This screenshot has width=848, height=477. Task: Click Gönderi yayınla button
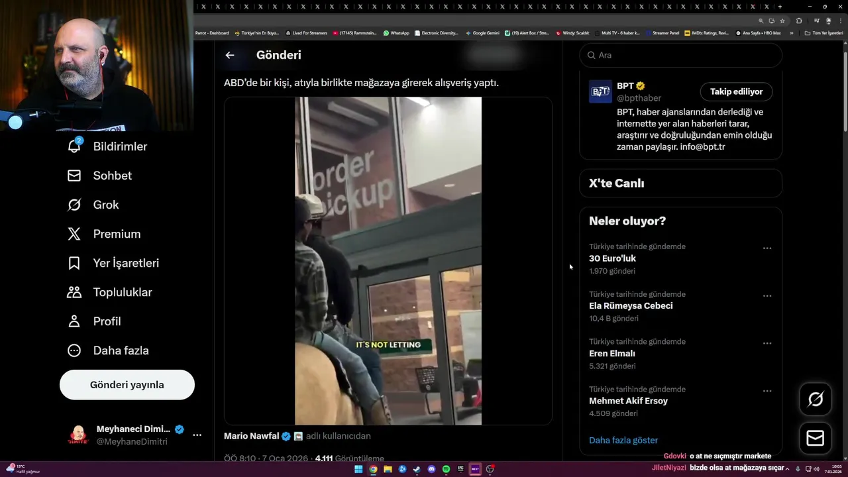tap(127, 385)
